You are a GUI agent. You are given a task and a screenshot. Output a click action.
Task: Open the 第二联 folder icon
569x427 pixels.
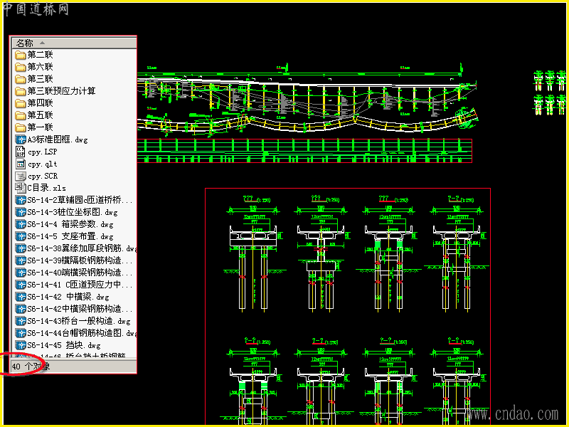pyautogui.click(x=21, y=55)
